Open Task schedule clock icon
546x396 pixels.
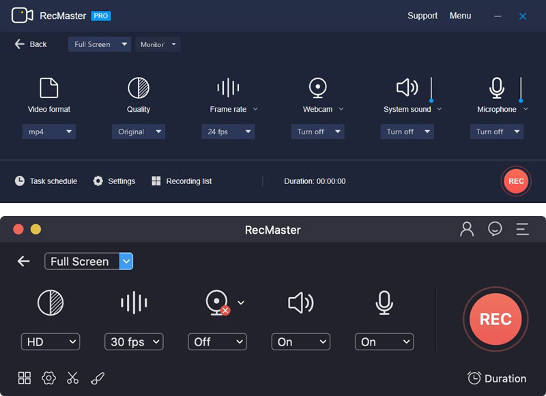pos(20,181)
